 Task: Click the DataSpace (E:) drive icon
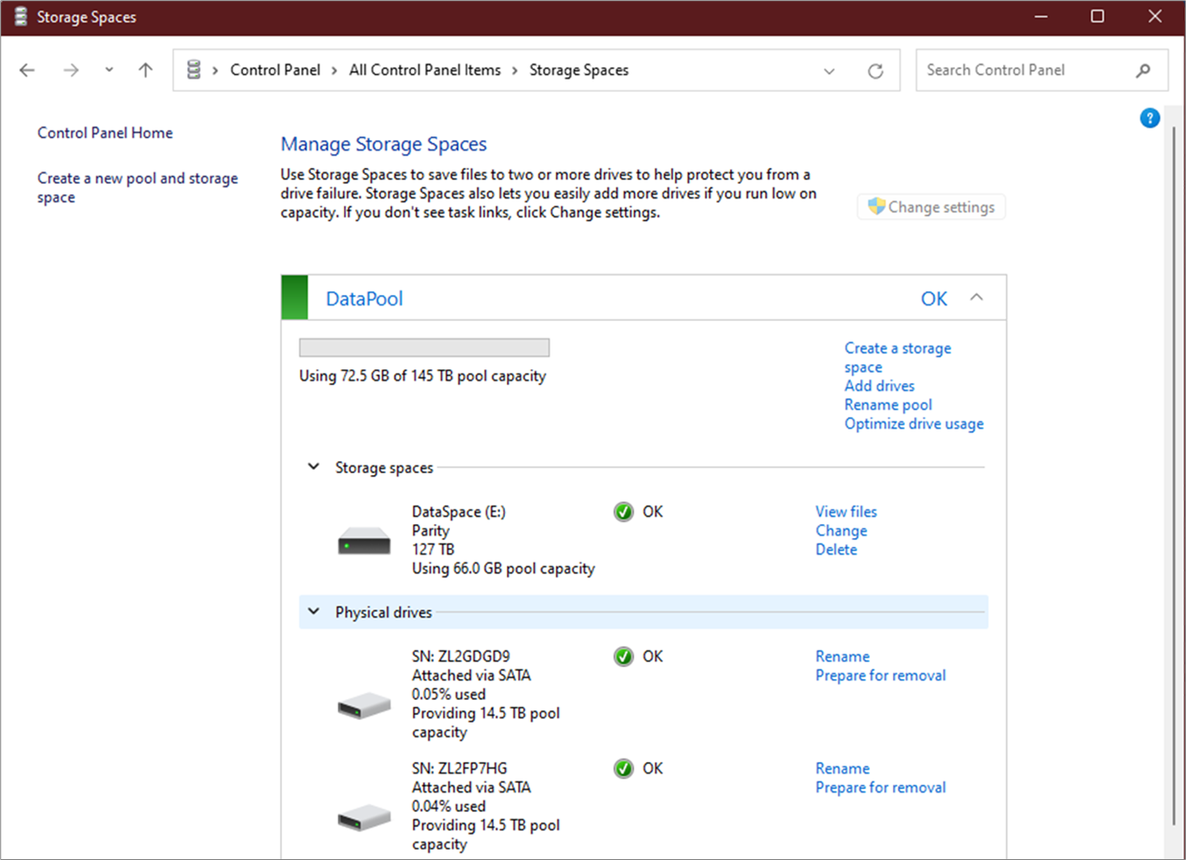coord(364,542)
